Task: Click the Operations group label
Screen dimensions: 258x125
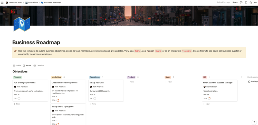Action: click(95, 77)
